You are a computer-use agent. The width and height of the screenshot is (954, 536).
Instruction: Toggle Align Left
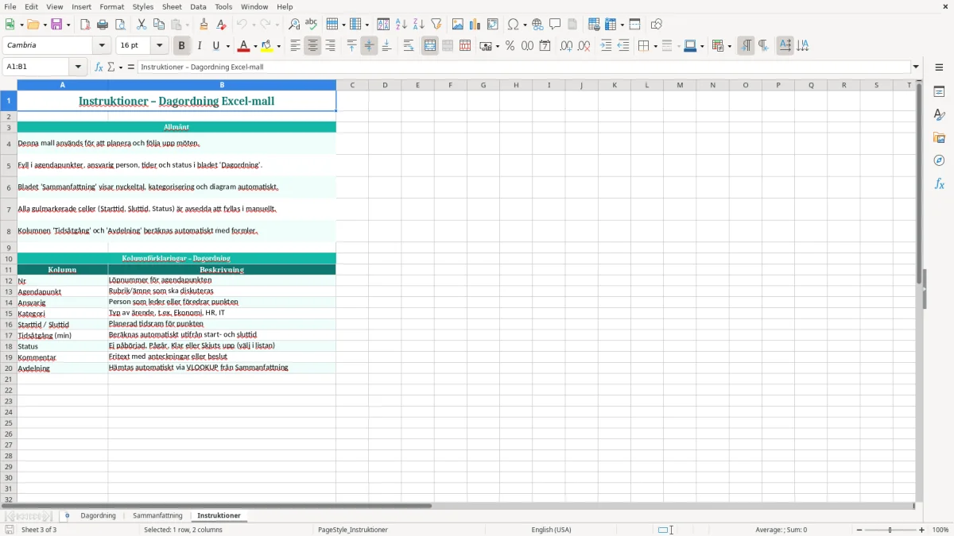pos(295,46)
